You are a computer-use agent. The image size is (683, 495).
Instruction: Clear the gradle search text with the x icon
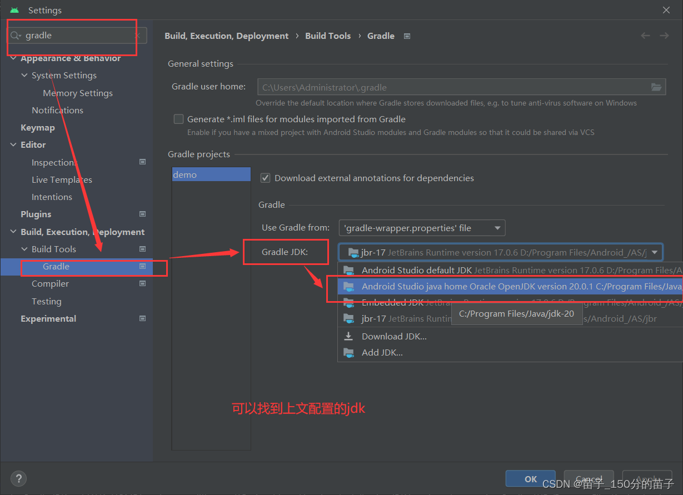(x=137, y=35)
